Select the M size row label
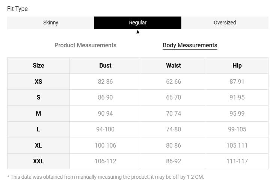This screenshot has width=276, height=187. coord(38,113)
